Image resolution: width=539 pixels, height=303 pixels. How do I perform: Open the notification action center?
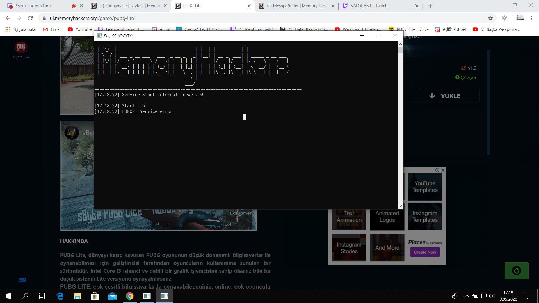(x=527, y=296)
